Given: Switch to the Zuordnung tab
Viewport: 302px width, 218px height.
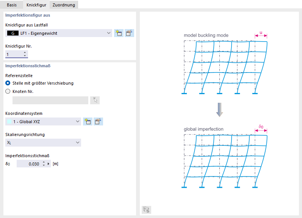Looking at the screenshot, I should point(64,5).
